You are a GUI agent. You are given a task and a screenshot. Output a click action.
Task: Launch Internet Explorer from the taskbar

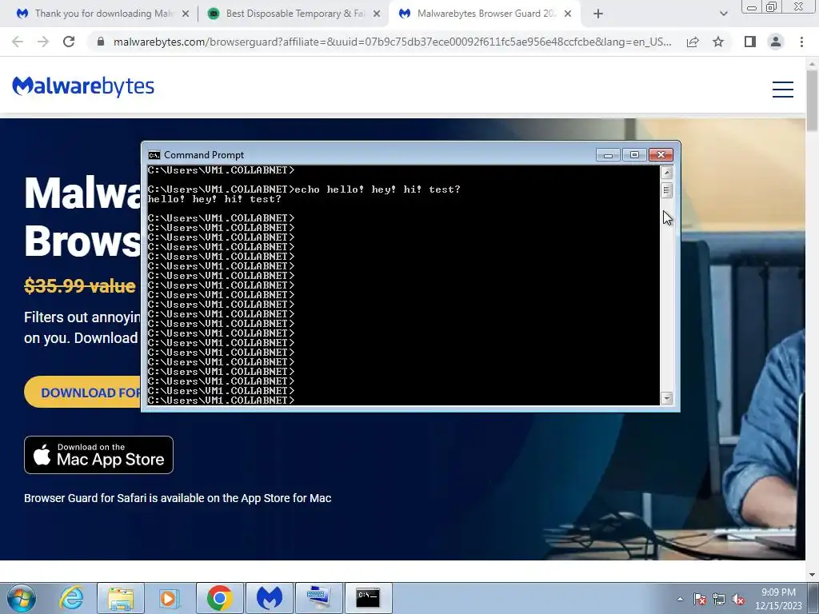[71, 598]
